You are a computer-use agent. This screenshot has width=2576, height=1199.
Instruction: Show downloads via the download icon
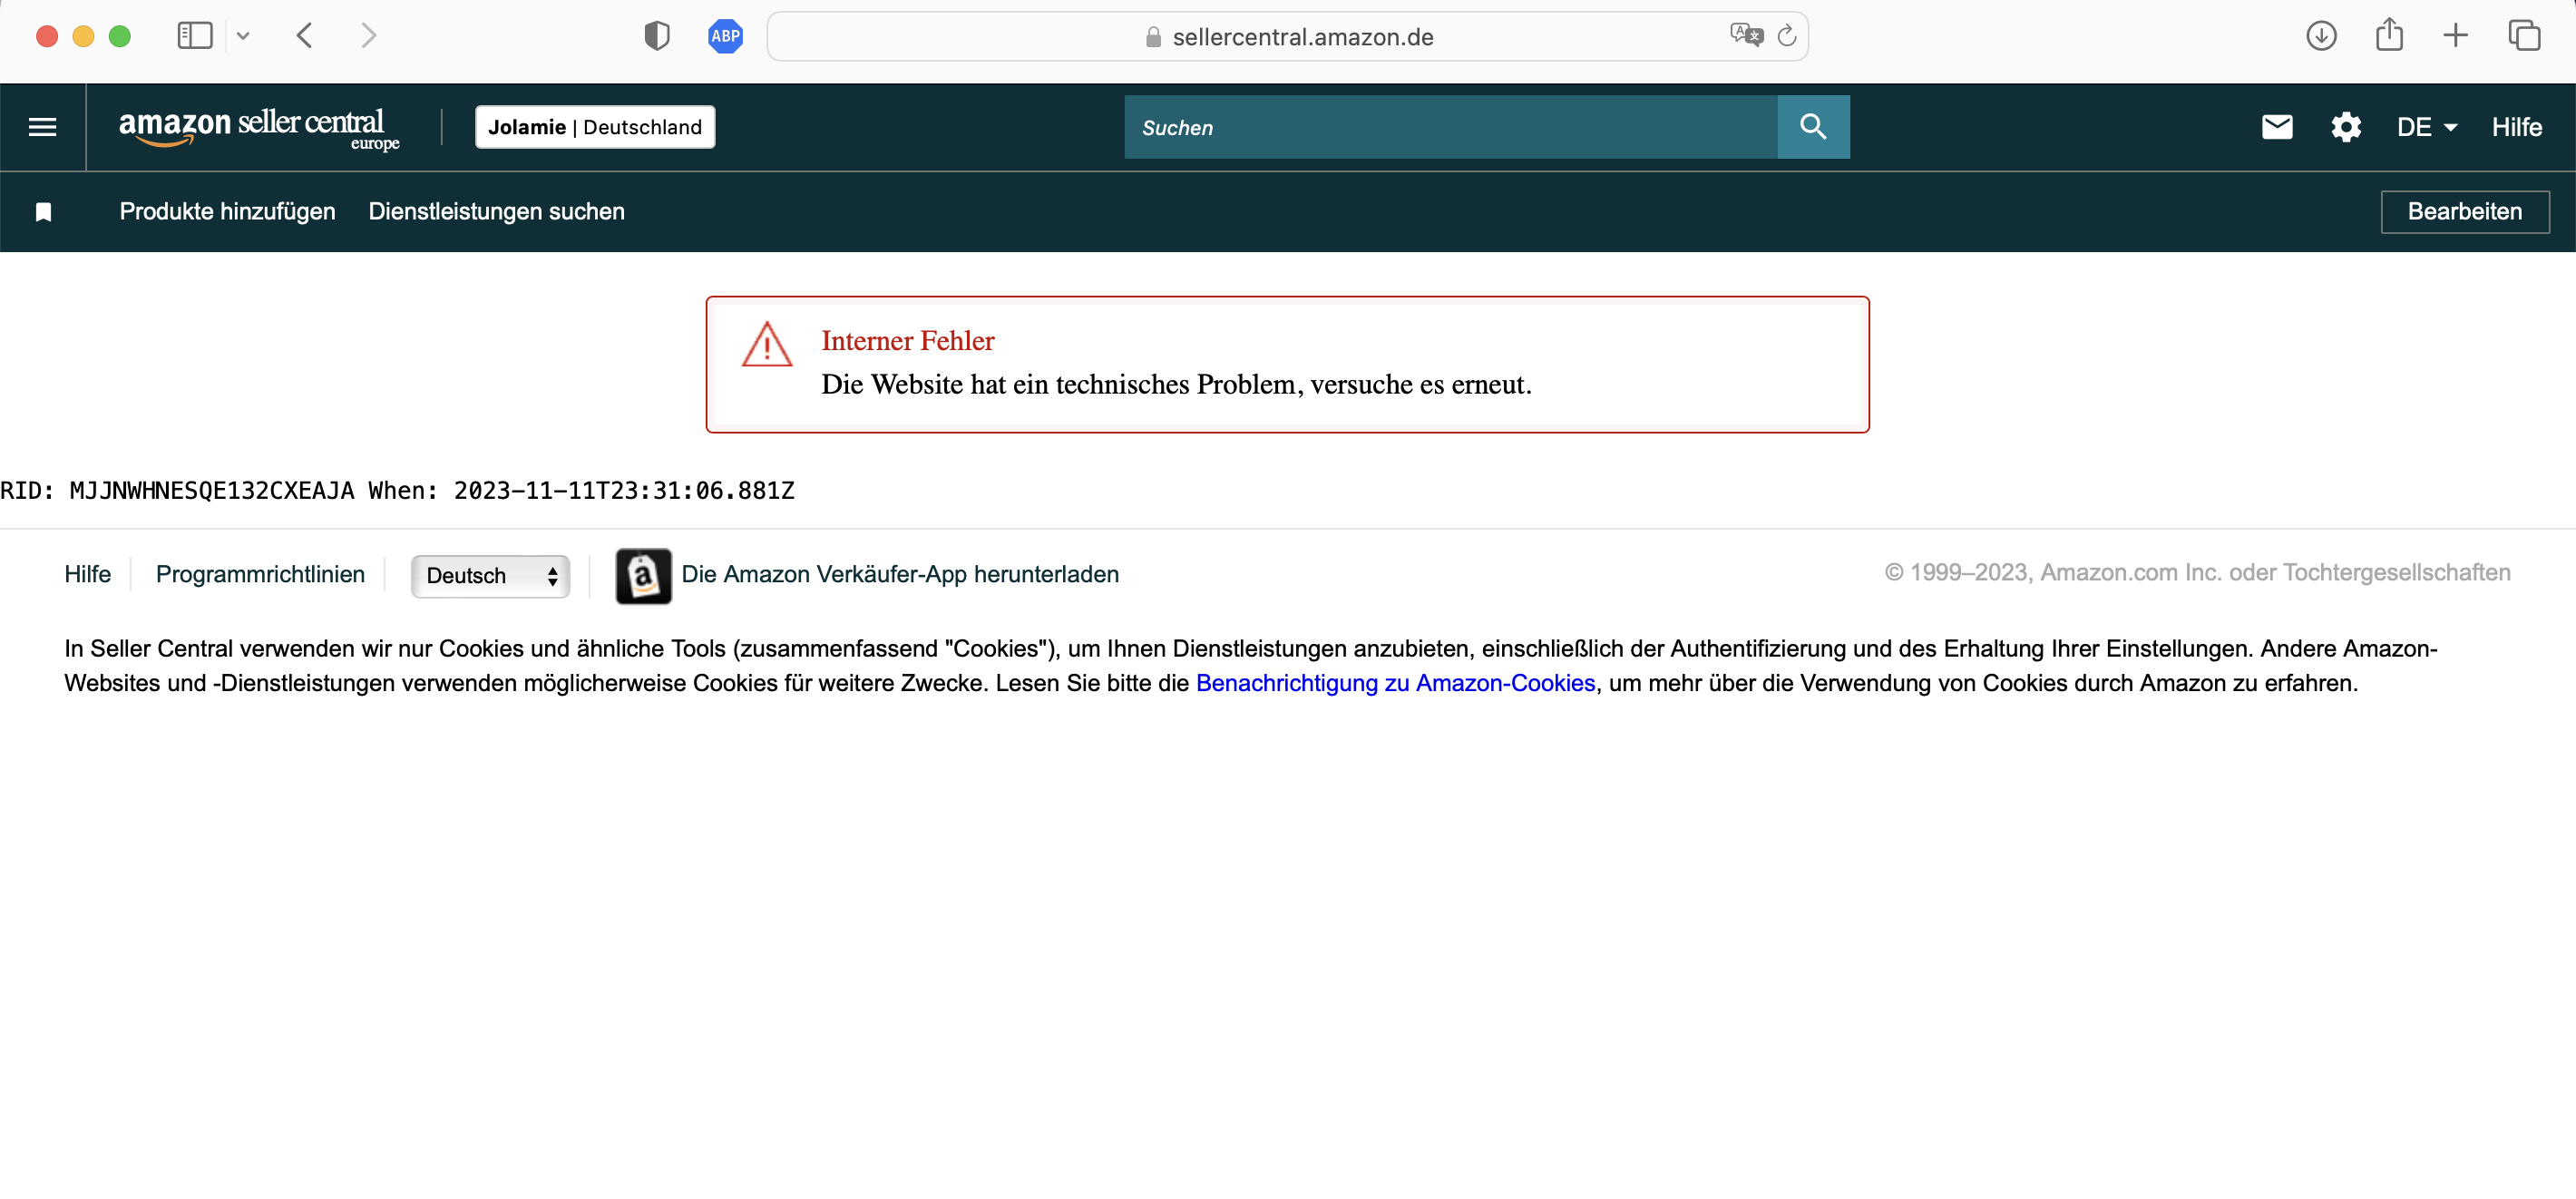point(2321,36)
